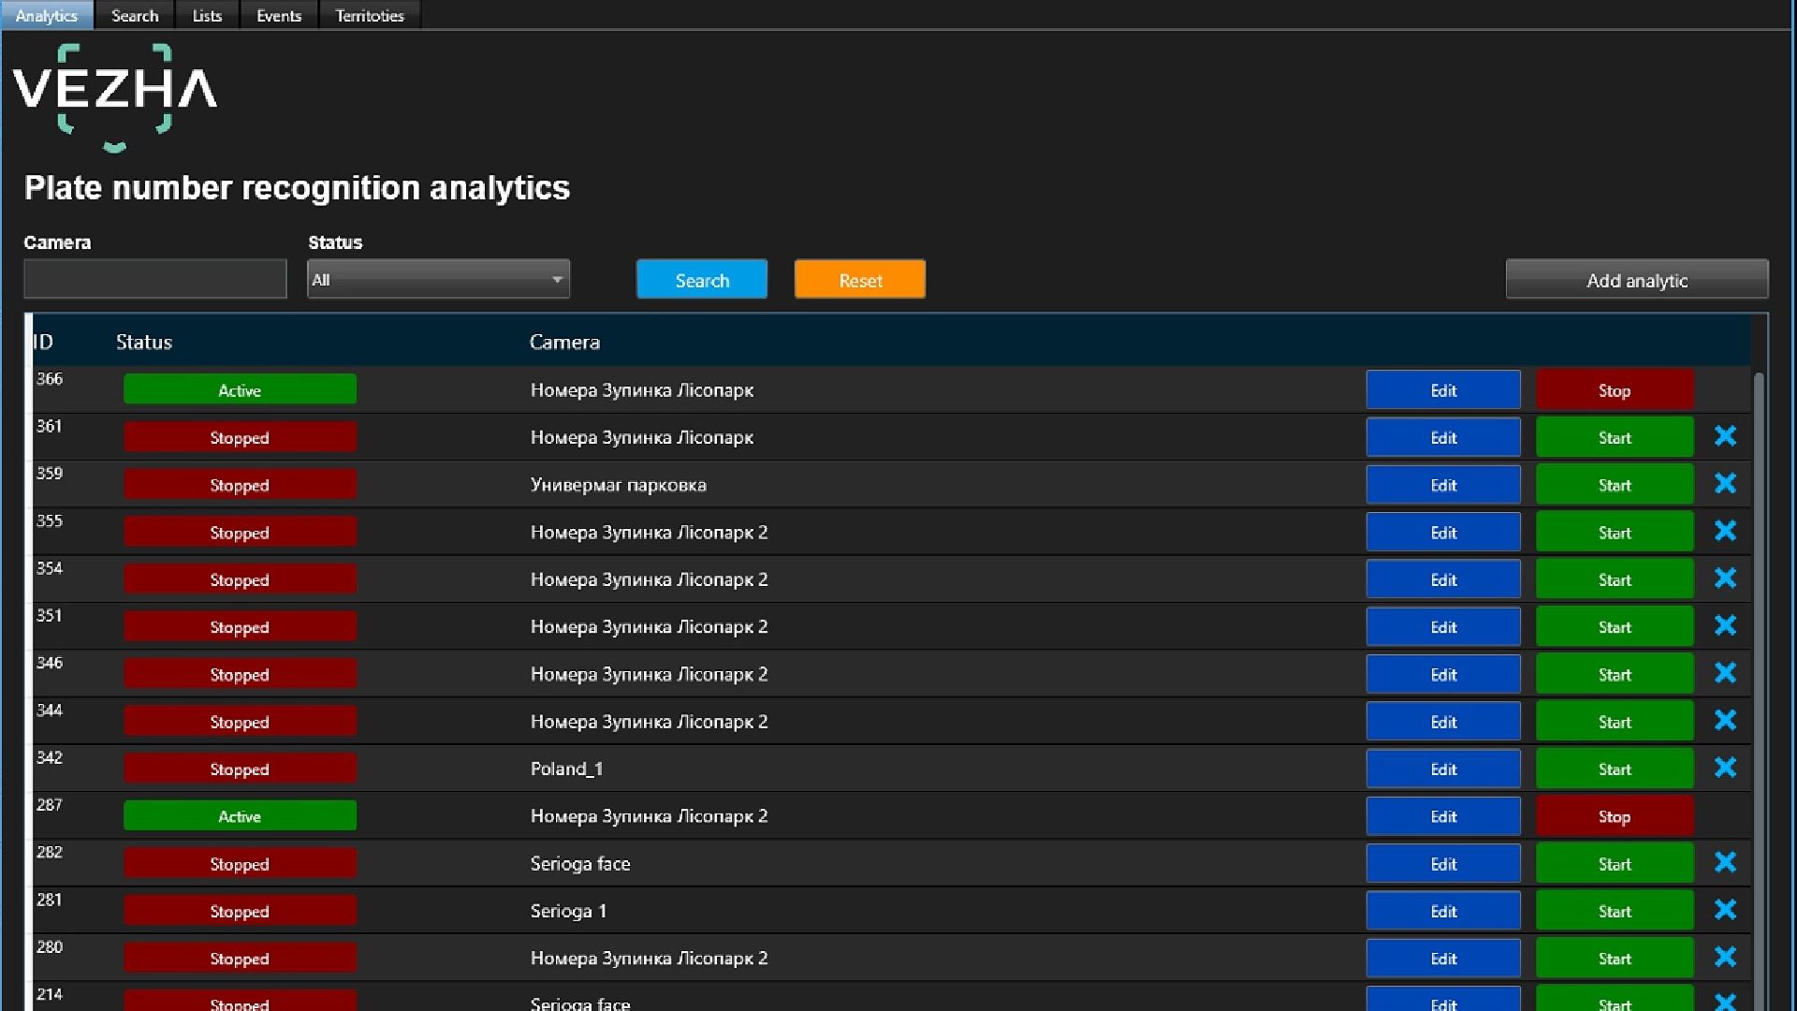Go to the Events tab
The height and width of the screenshot is (1011, 1797).
279,15
